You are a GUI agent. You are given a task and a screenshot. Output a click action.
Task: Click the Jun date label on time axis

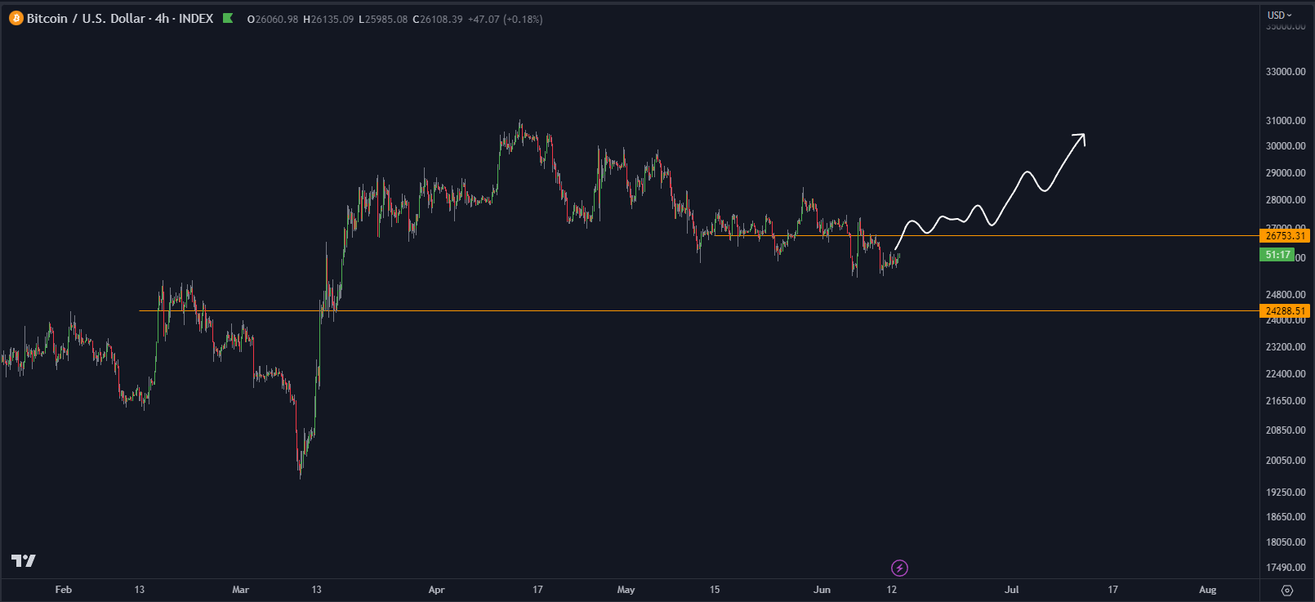822,590
